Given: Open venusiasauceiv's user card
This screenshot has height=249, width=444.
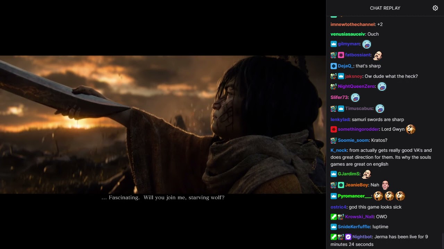Looking at the screenshot, I should tap(348, 34).
